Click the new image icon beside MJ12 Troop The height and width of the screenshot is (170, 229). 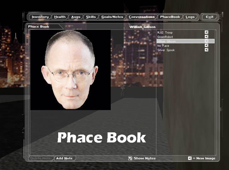click(x=207, y=32)
